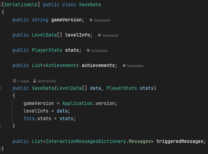
Task: Open author Seventyfive2 code lens link
Action: tap(47, 81)
